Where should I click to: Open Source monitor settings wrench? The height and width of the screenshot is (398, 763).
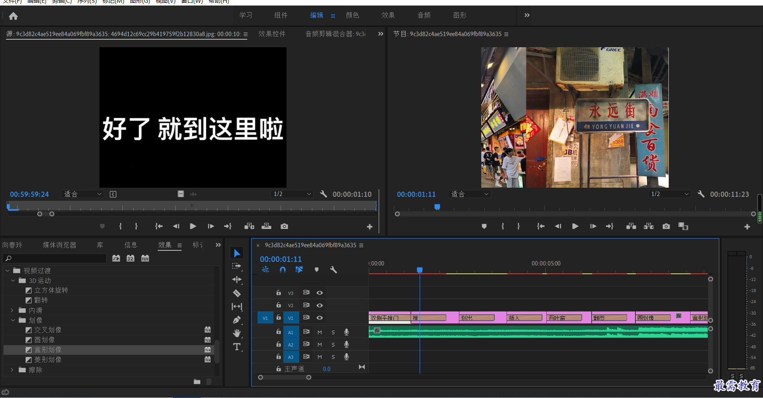323,194
